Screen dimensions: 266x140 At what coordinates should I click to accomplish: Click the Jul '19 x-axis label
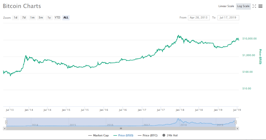[x=237, y=110]
